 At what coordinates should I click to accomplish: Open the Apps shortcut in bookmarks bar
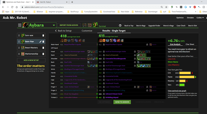pyautogui.click(x=6, y=12)
